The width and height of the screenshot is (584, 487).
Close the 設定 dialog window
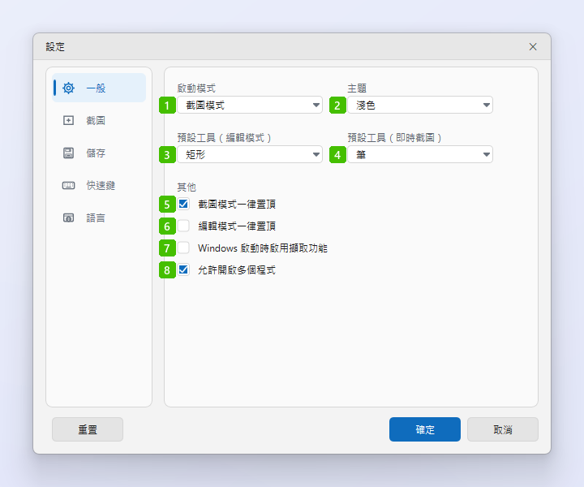533,46
